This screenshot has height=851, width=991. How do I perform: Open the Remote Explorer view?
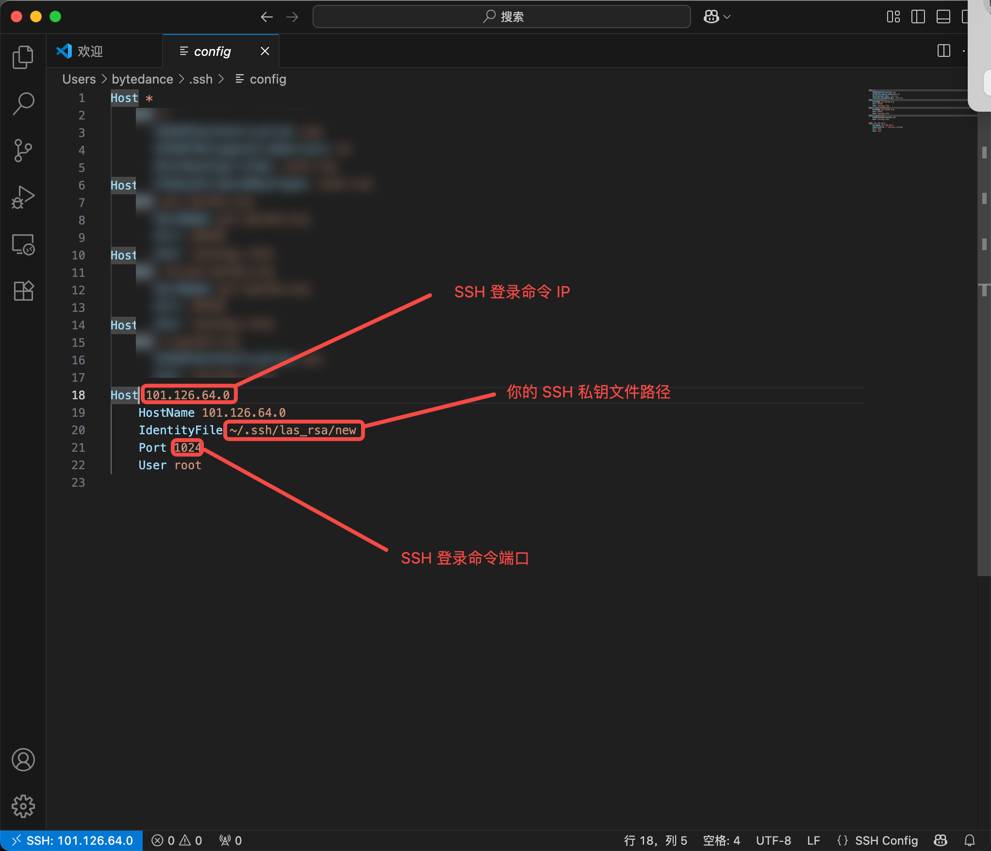(23, 244)
